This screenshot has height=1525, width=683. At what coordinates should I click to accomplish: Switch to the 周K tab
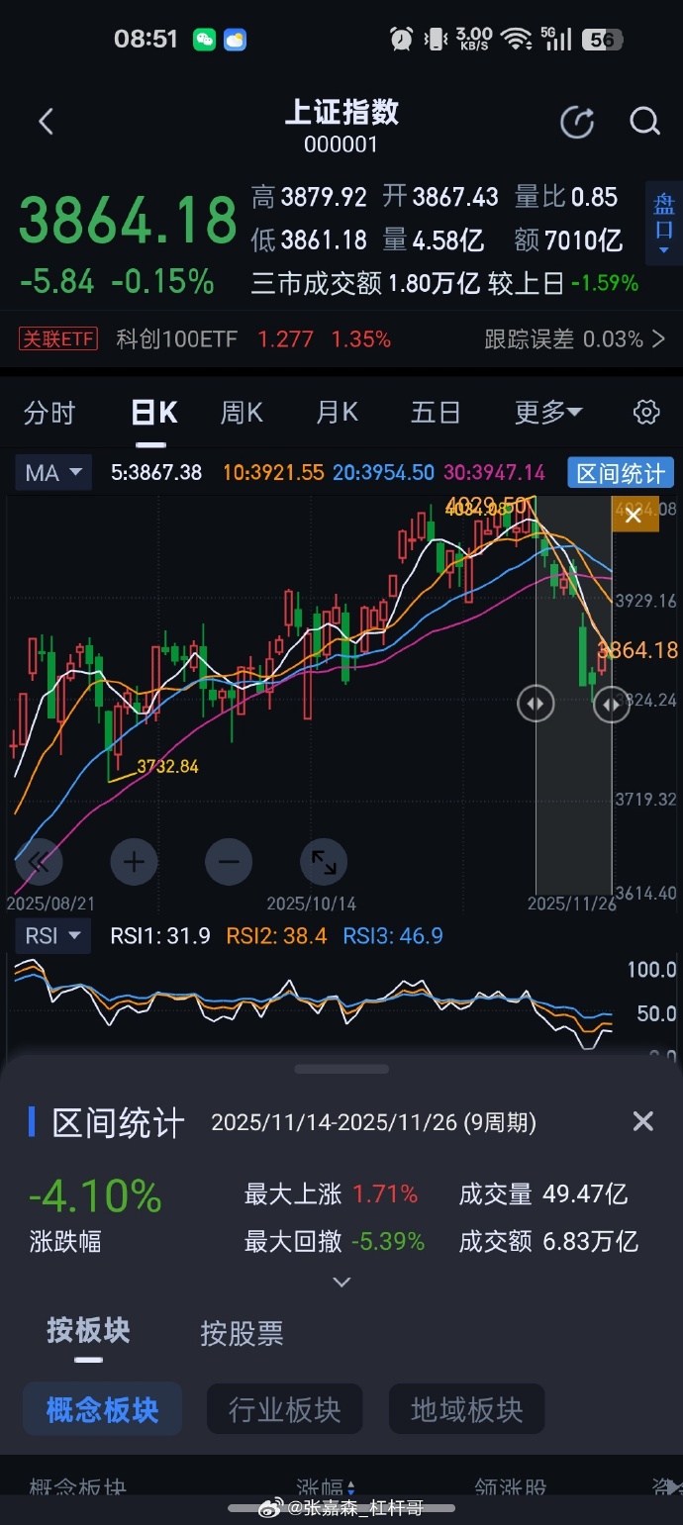click(242, 413)
